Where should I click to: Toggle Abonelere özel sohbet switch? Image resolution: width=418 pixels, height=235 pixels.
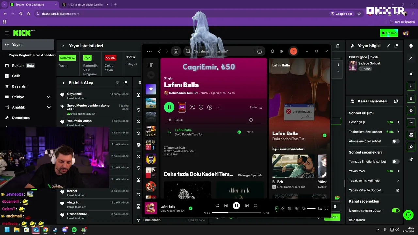pyautogui.click(x=395, y=141)
